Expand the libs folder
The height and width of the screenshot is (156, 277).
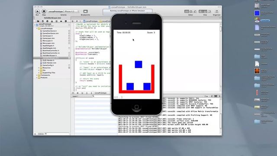click(39, 70)
